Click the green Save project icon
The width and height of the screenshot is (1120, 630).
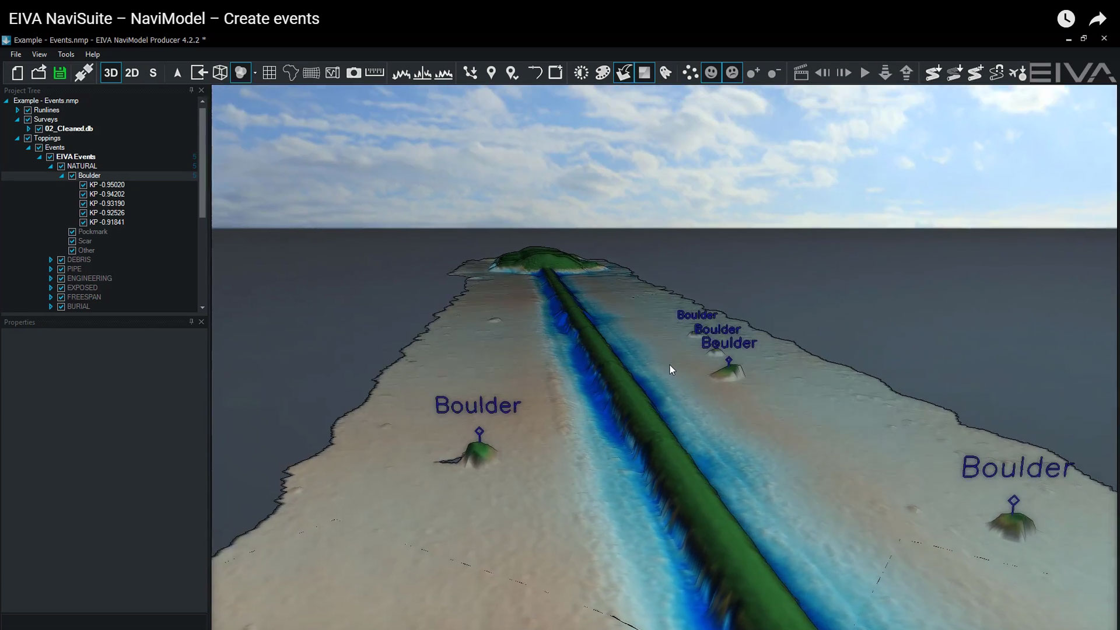[x=60, y=73]
